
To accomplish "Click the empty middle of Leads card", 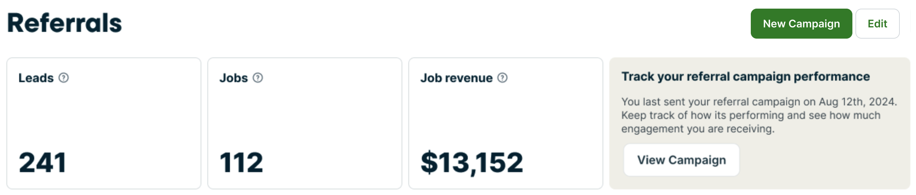I will [x=104, y=116].
